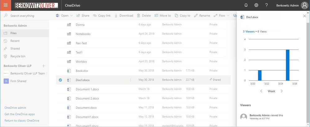Viewport: 310px width, 127px height.
Task: Click the search magnifier icon
Action: point(6,15)
